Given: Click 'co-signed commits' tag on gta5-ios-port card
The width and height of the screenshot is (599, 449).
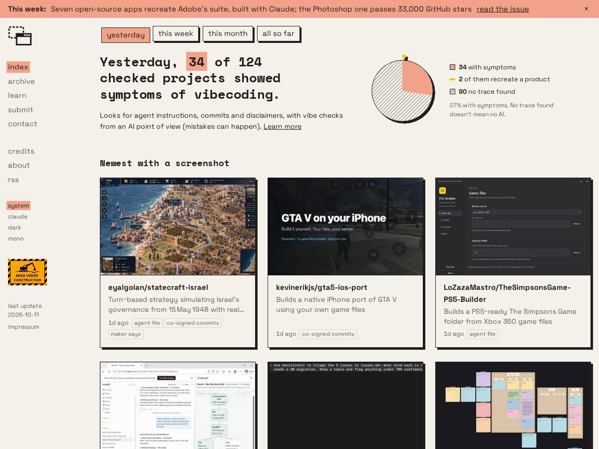Looking at the screenshot, I should [x=328, y=334].
